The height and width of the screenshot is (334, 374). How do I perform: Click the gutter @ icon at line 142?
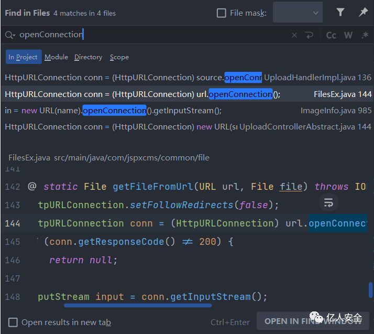coord(32,187)
